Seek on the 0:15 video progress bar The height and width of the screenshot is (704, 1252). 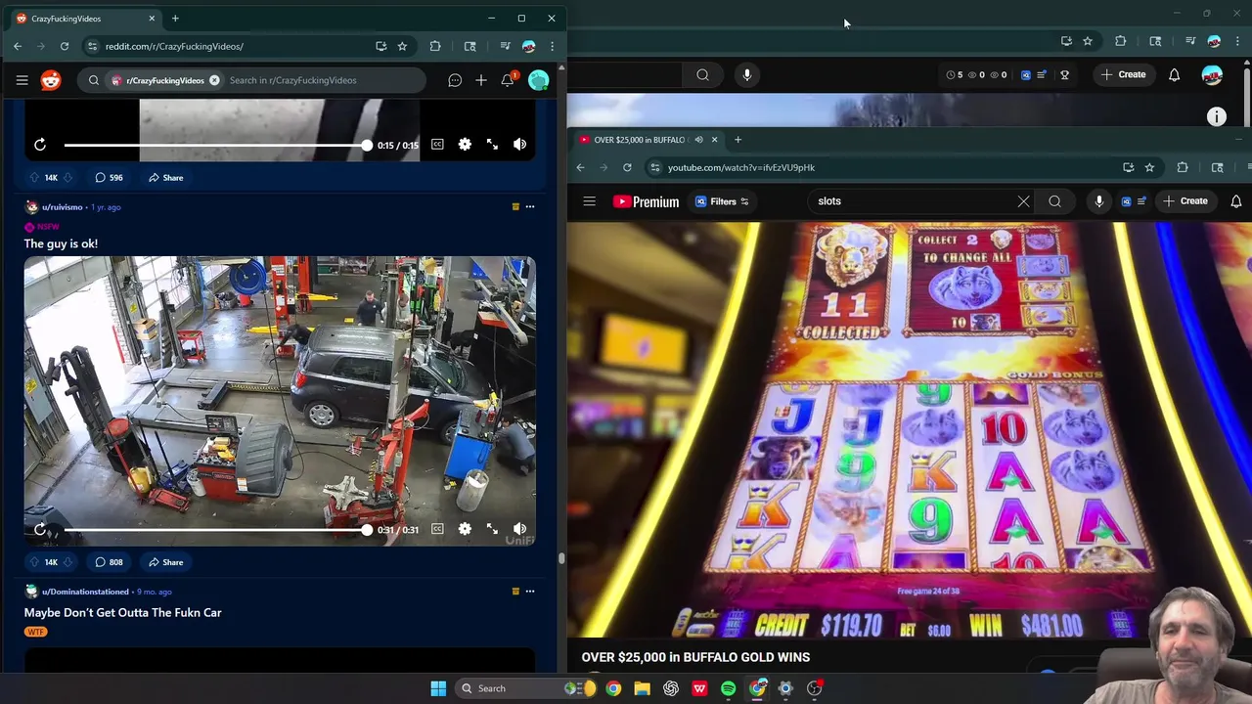click(215, 145)
